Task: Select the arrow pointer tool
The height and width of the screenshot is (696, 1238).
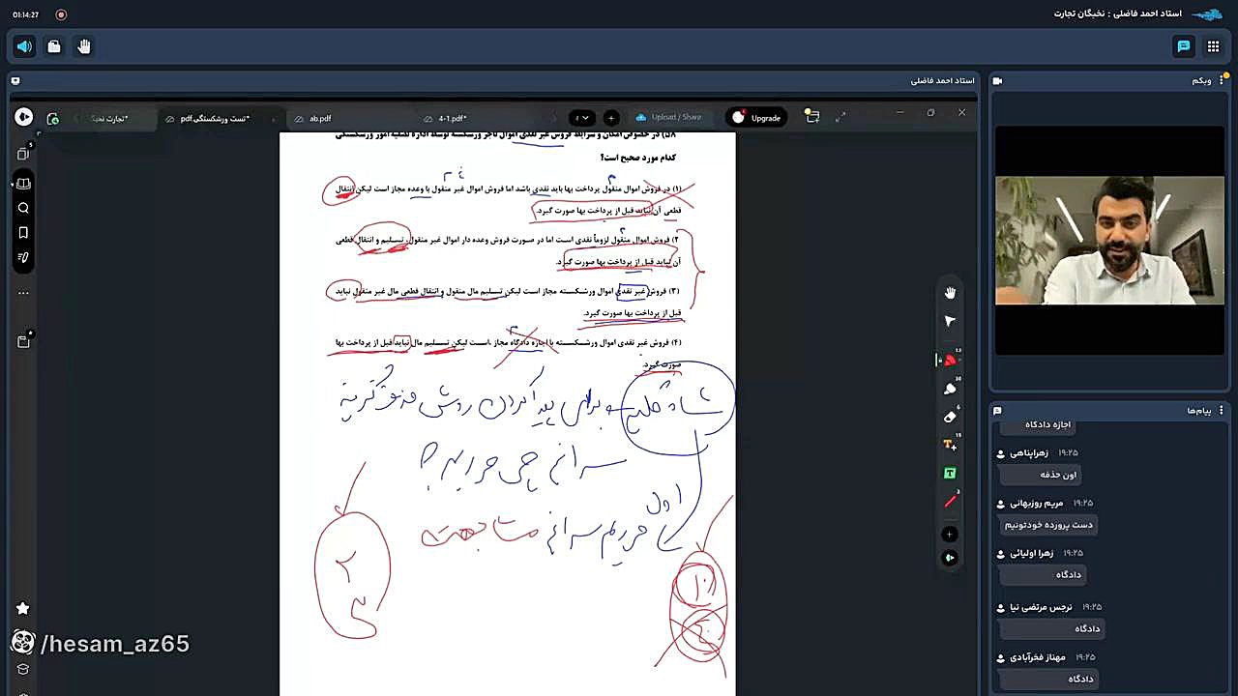Action: click(x=950, y=321)
